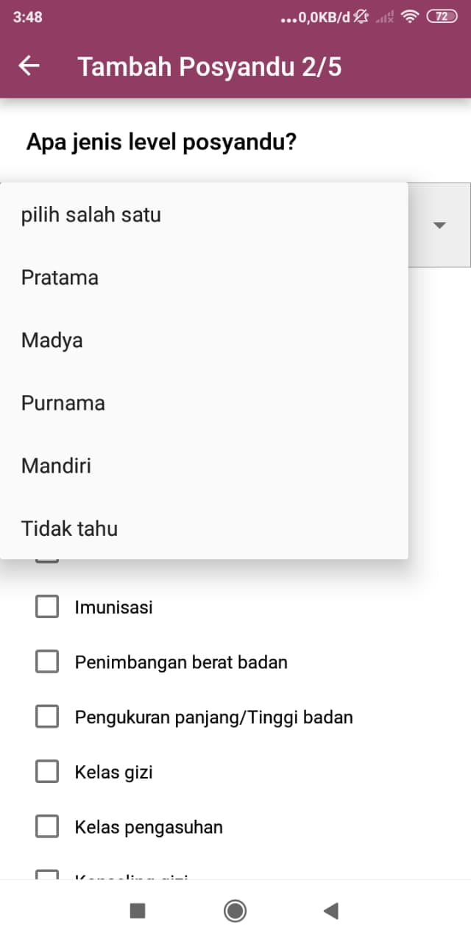Image resolution: width=471 pixels, height=942 pixels.
Task: Tap the Android back triangle button
Action: [331, 910]
